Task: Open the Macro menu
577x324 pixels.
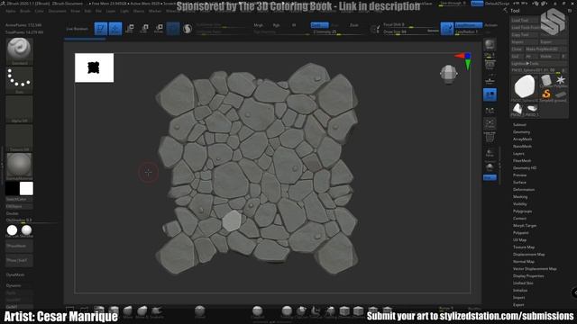Action: click(139, 12)
